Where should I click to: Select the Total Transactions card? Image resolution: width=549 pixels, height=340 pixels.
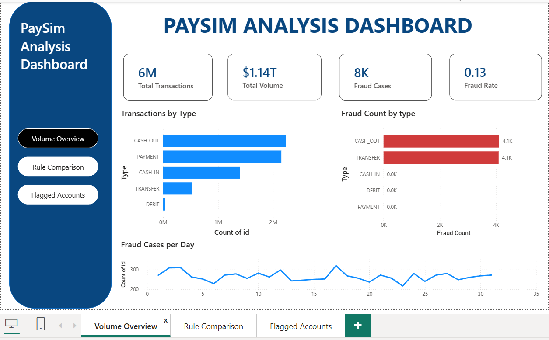[168, 77]
